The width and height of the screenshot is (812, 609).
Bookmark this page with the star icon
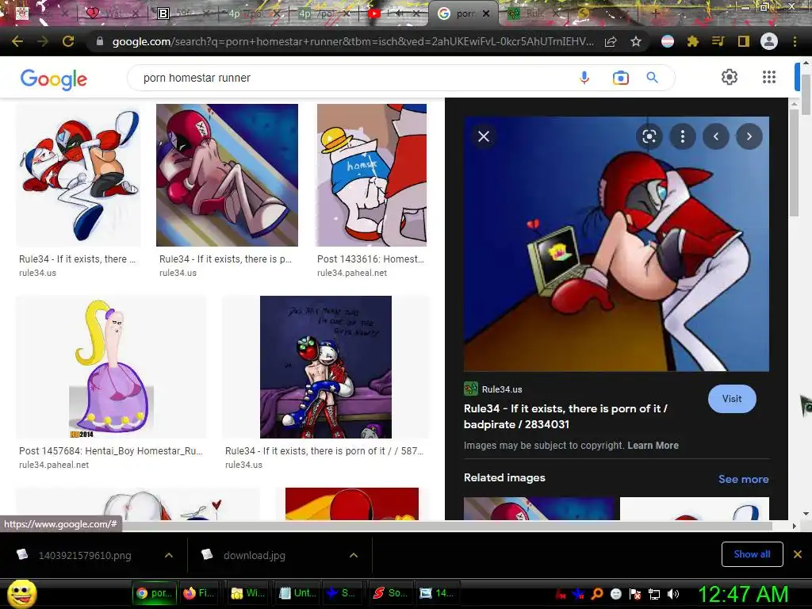[x=636, y=41]
